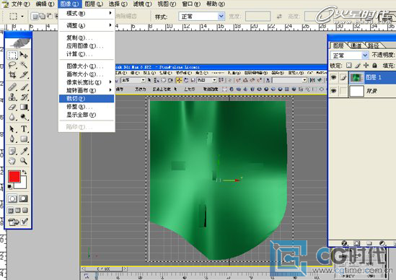Select the Rectangular Marquee tool
396x280 pixels.
pyautogui.click(x=12, y=55)
